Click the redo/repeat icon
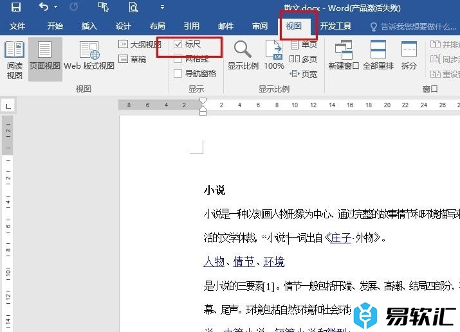This screenshot has height=332, width=460. point(73,6)
